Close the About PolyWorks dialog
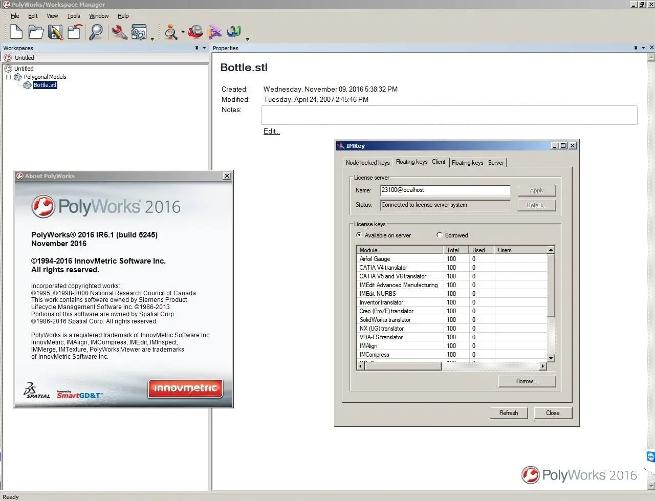Viewport: 655px width, 501px height. click(x=227, y=176)
